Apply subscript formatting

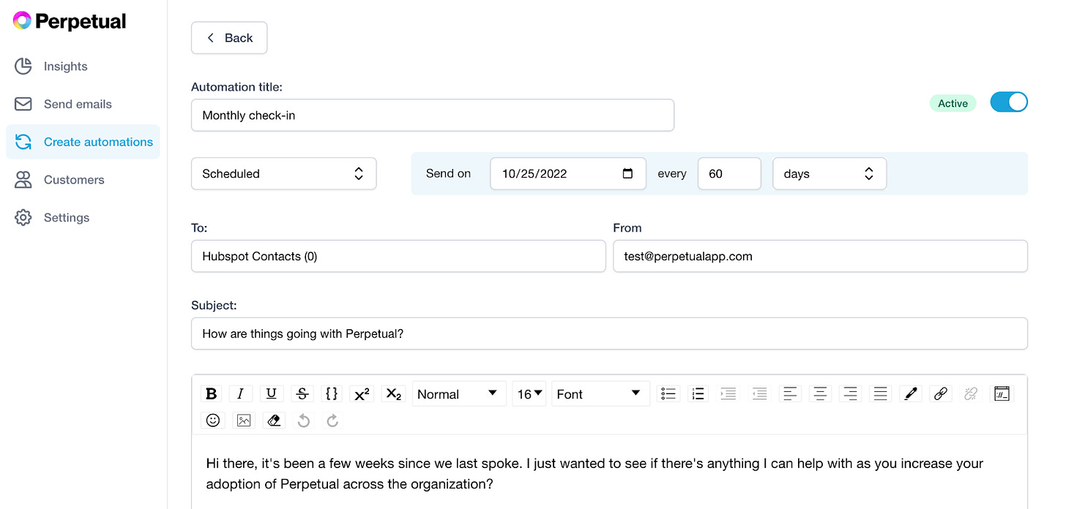[x=393, y=394]
